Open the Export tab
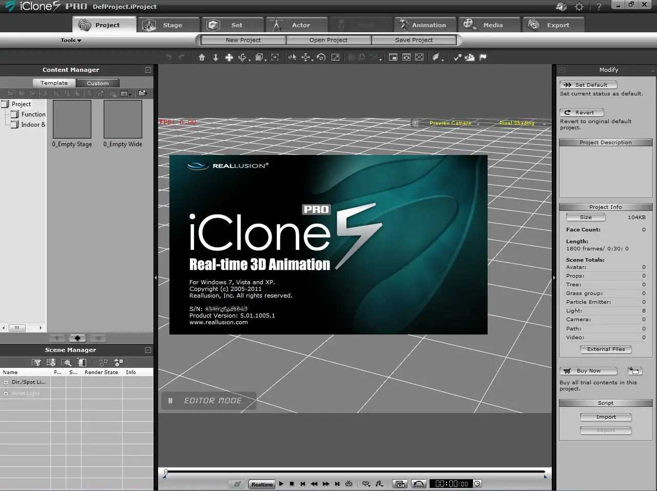This screenshot has height=491, width=657. click(x=553, y=25)
